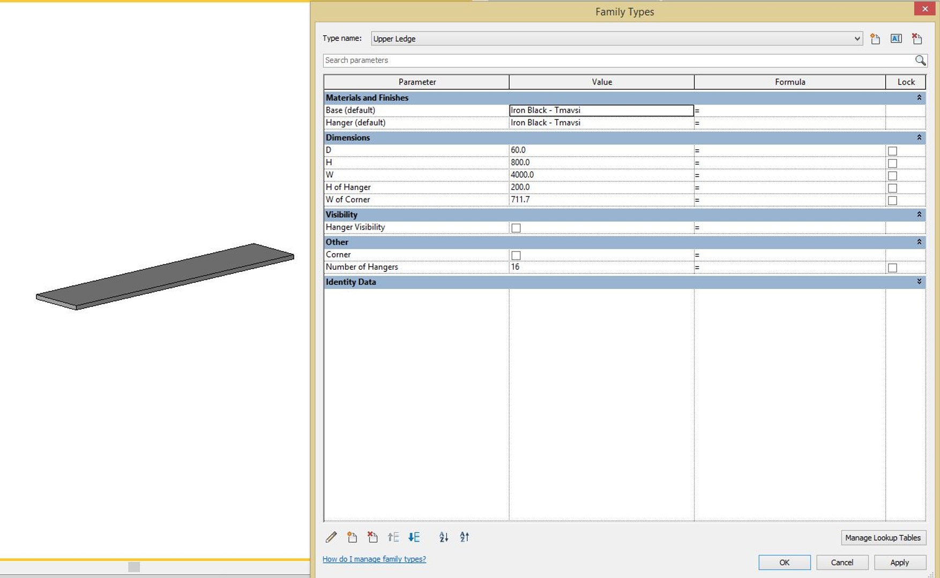
Task: Click the Number of Hangers value 16
Action: (x=601, y=267)
